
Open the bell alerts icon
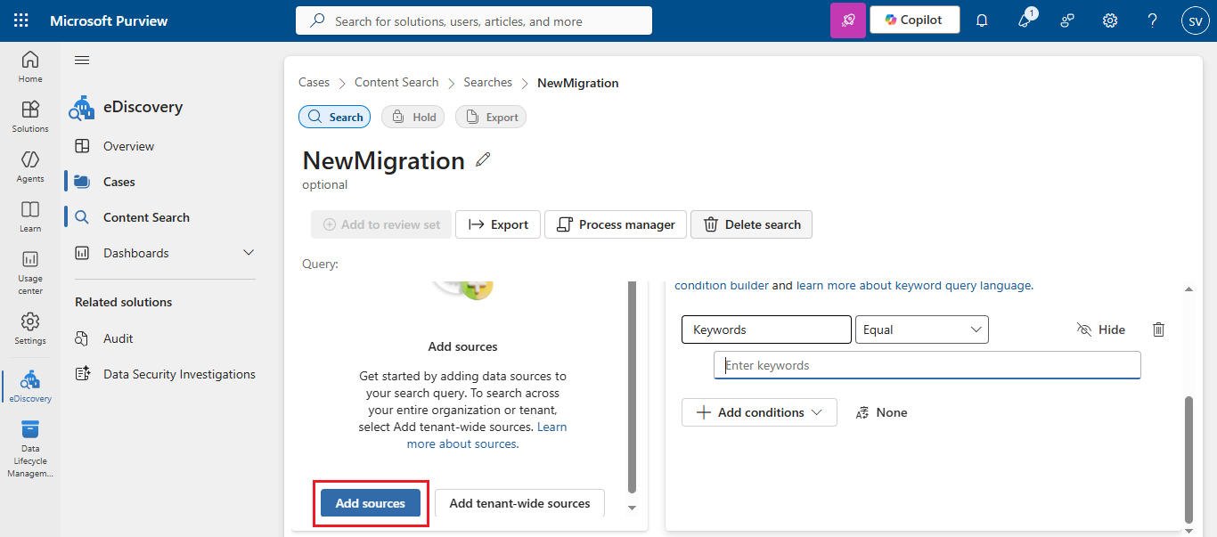[982, 20]
